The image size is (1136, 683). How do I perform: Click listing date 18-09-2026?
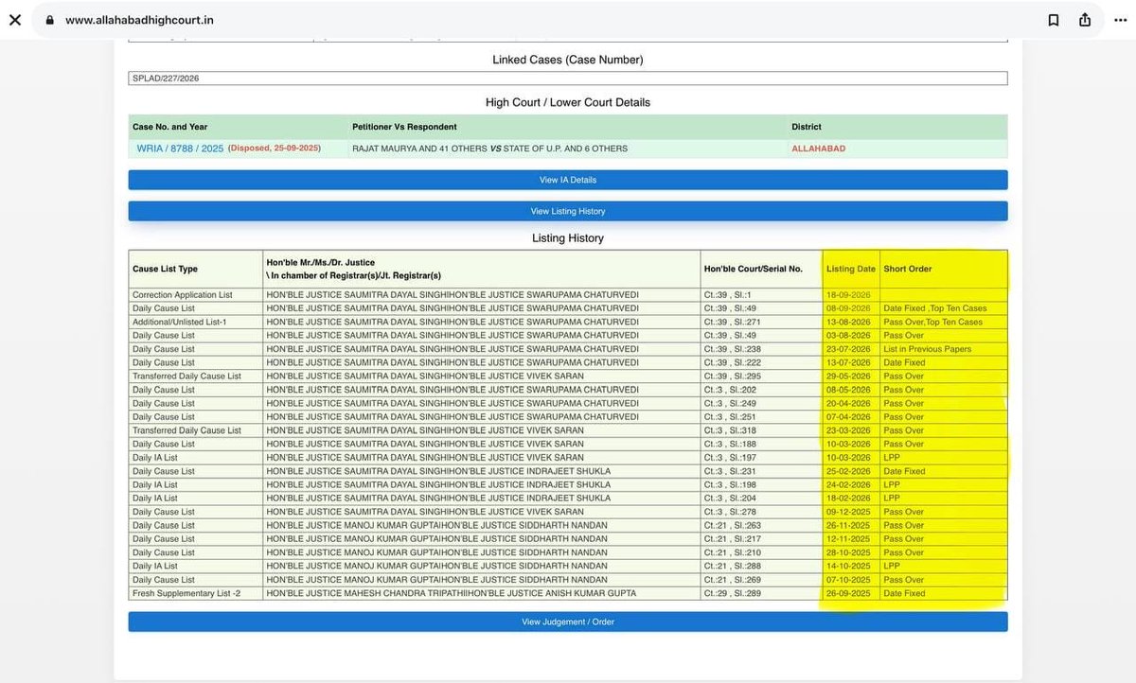[848, 295]
